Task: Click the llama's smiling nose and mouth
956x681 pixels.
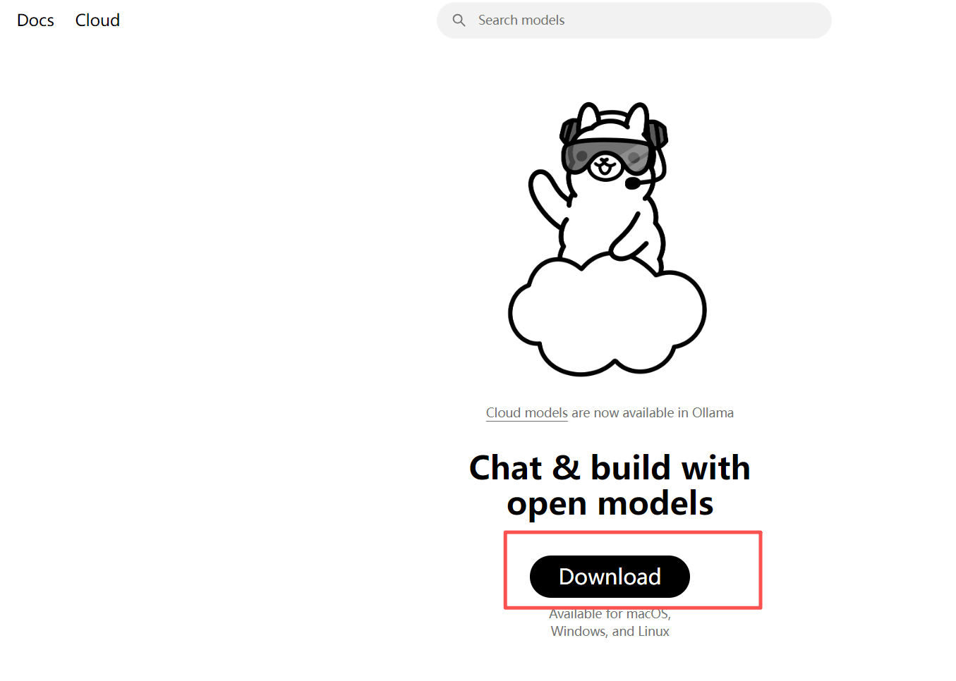Action: tap(605, 167)
